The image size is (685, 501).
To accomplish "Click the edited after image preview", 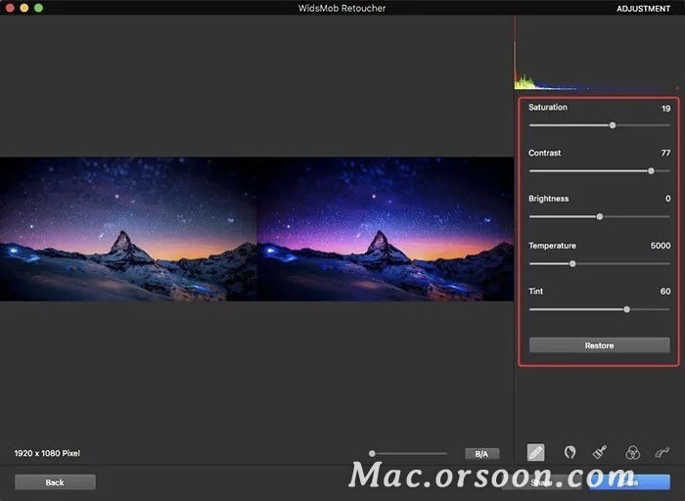I will pos(385,229).
